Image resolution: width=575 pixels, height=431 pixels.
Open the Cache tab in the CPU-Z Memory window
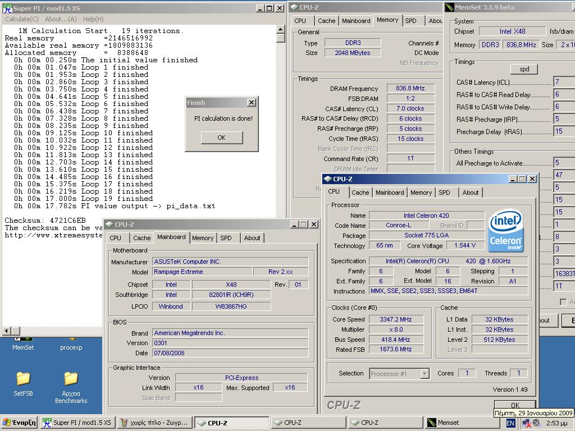tap(326, 21)
